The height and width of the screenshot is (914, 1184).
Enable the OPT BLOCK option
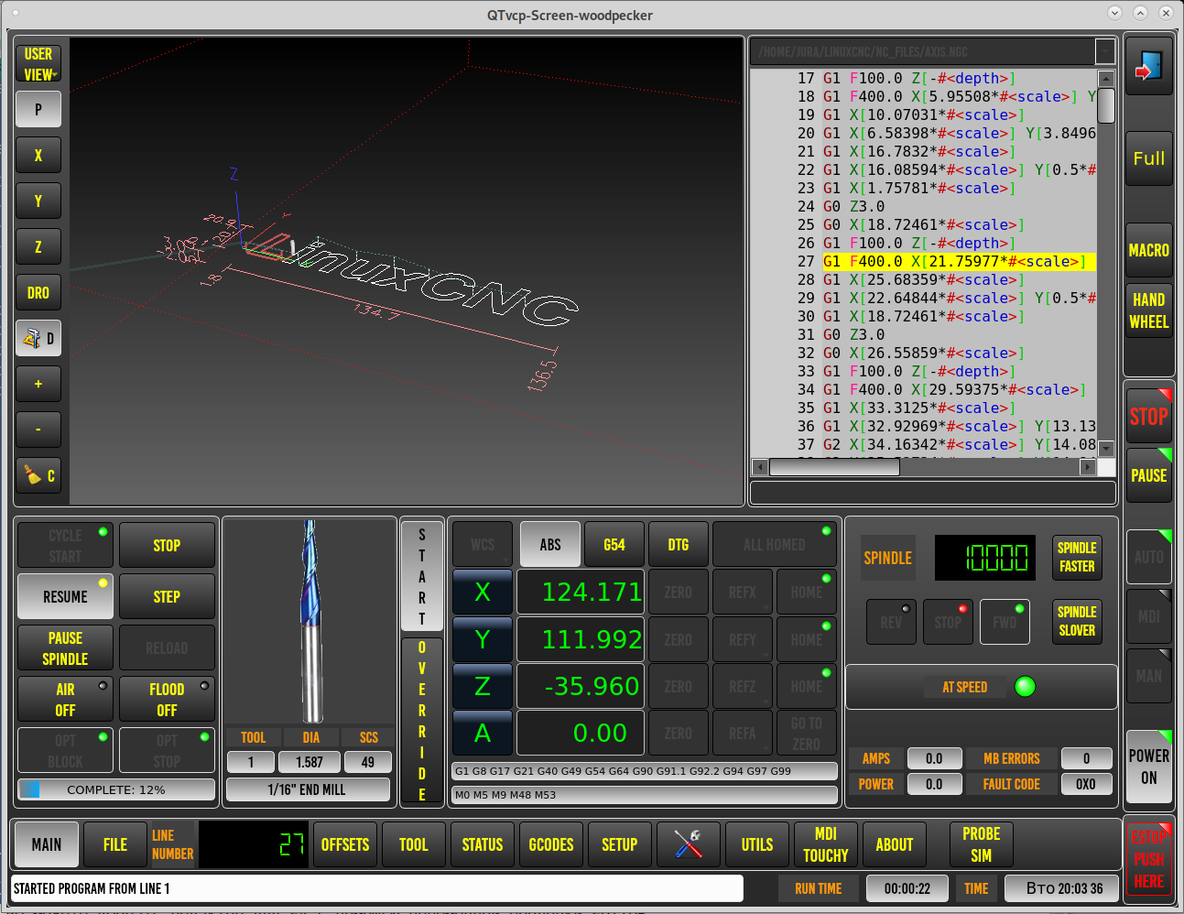tap(65, 751)
